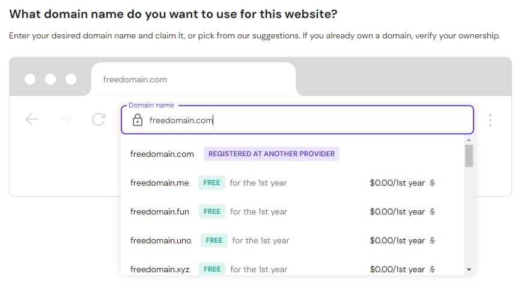Click the price icon beside freedomain.fun
The width and height of the screenshot is (518, 298).
(x=433, y=211)
